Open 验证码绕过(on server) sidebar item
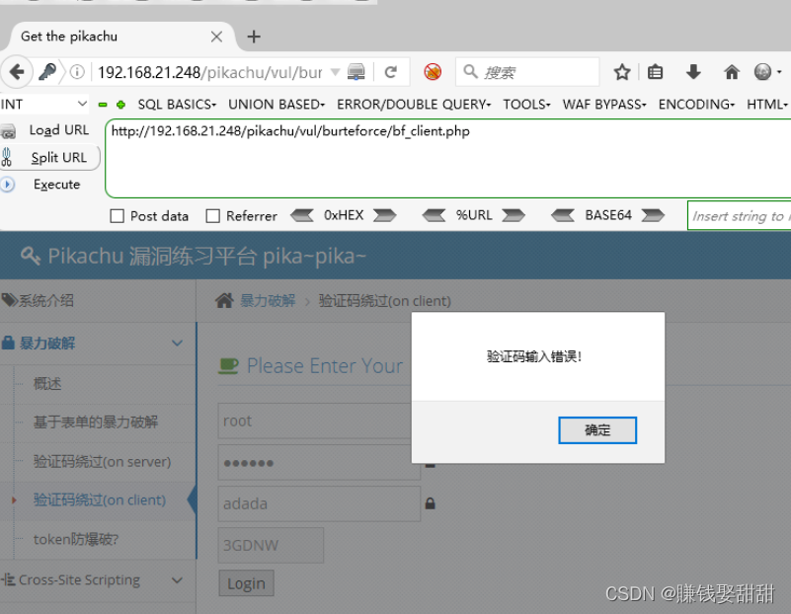The image size is (791, 614). tap(102, 461)
